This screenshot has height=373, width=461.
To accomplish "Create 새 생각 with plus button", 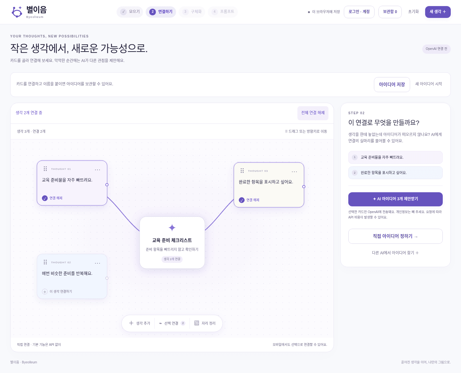I will (x=438, y=12).
